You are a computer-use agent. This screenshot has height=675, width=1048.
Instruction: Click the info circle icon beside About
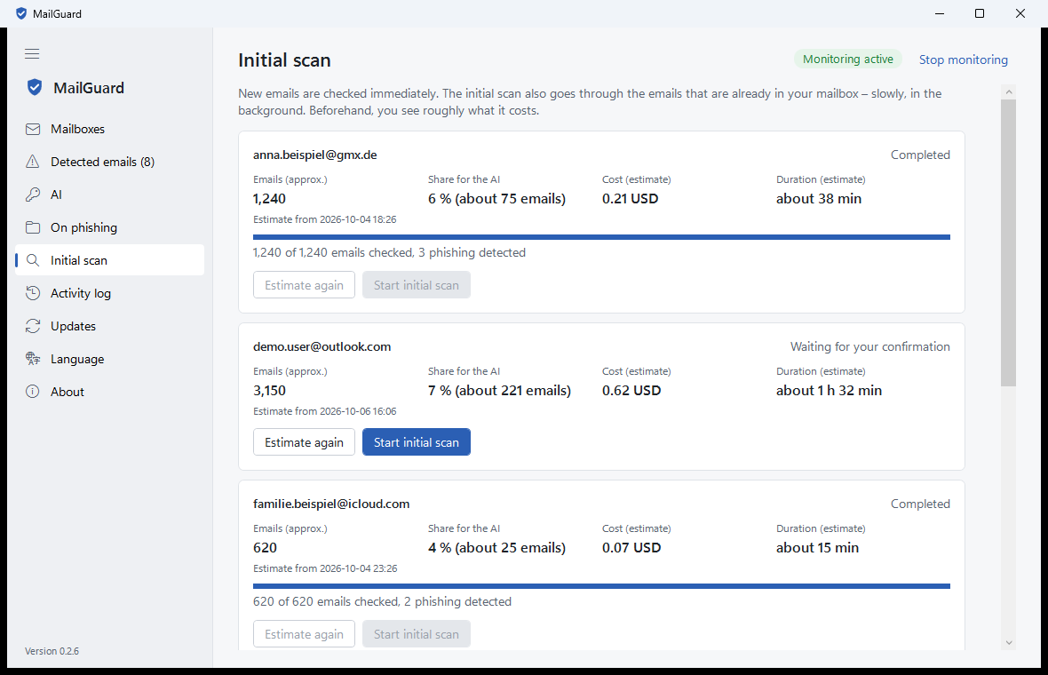(33, 392)
